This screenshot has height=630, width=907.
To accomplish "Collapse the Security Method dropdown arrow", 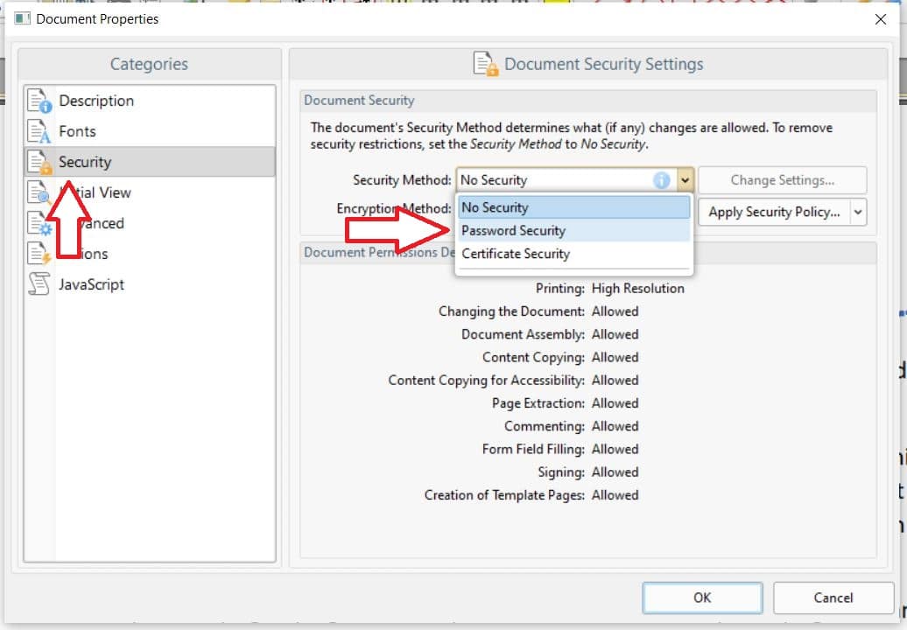I will (685, 180).
